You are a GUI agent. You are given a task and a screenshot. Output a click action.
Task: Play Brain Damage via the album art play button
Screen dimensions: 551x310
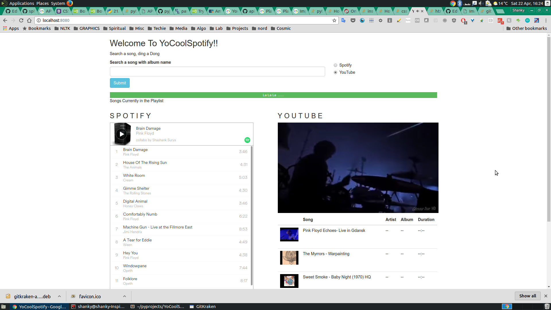point(122,134)
